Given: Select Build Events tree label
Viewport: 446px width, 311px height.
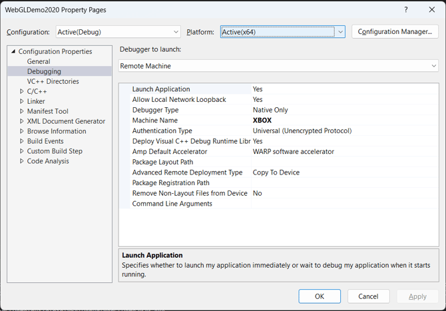Looking at the screenshot, I should (x=45, y=141).
